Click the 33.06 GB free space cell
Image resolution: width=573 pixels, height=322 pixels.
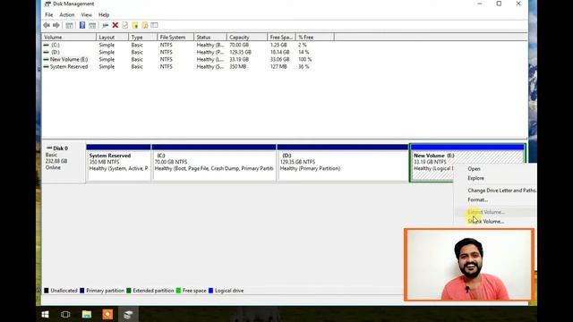tap(279, 59)
